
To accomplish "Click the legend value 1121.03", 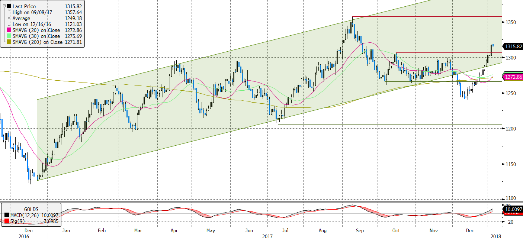I will pyautogui.click(x=74, y=24).
